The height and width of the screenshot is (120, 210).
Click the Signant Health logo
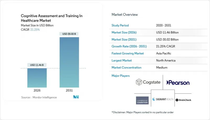[163, 99]
